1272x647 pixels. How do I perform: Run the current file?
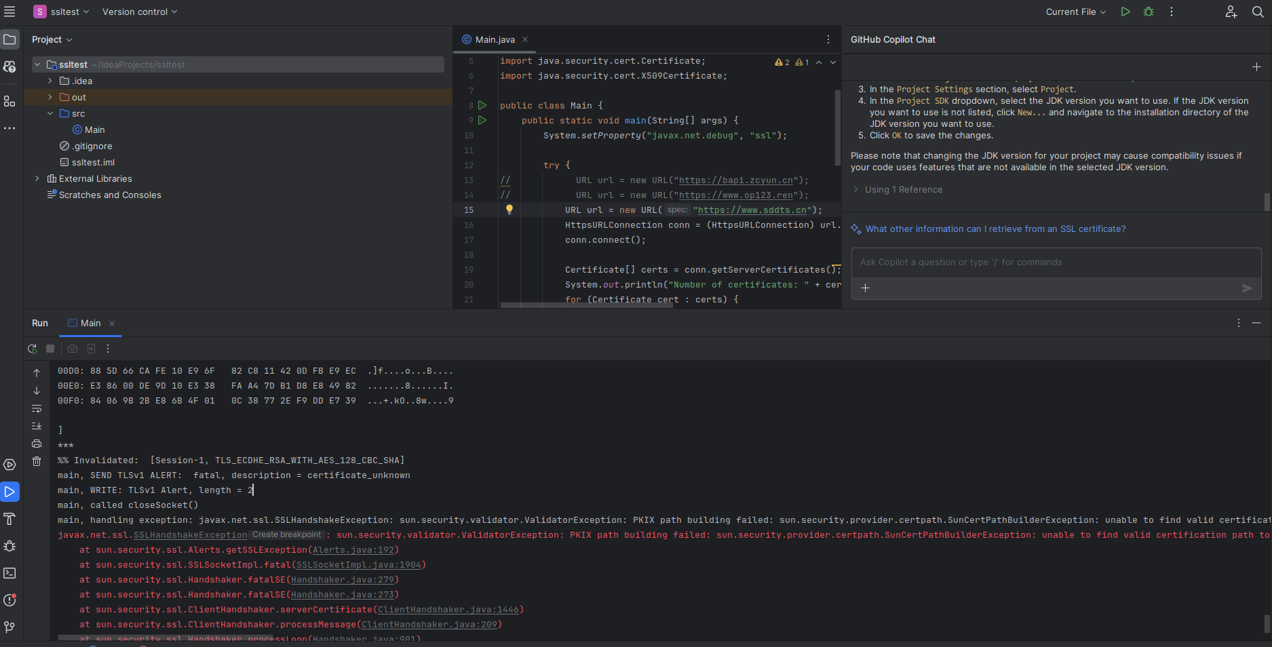pyautogui.click(x=1125, y=12)
